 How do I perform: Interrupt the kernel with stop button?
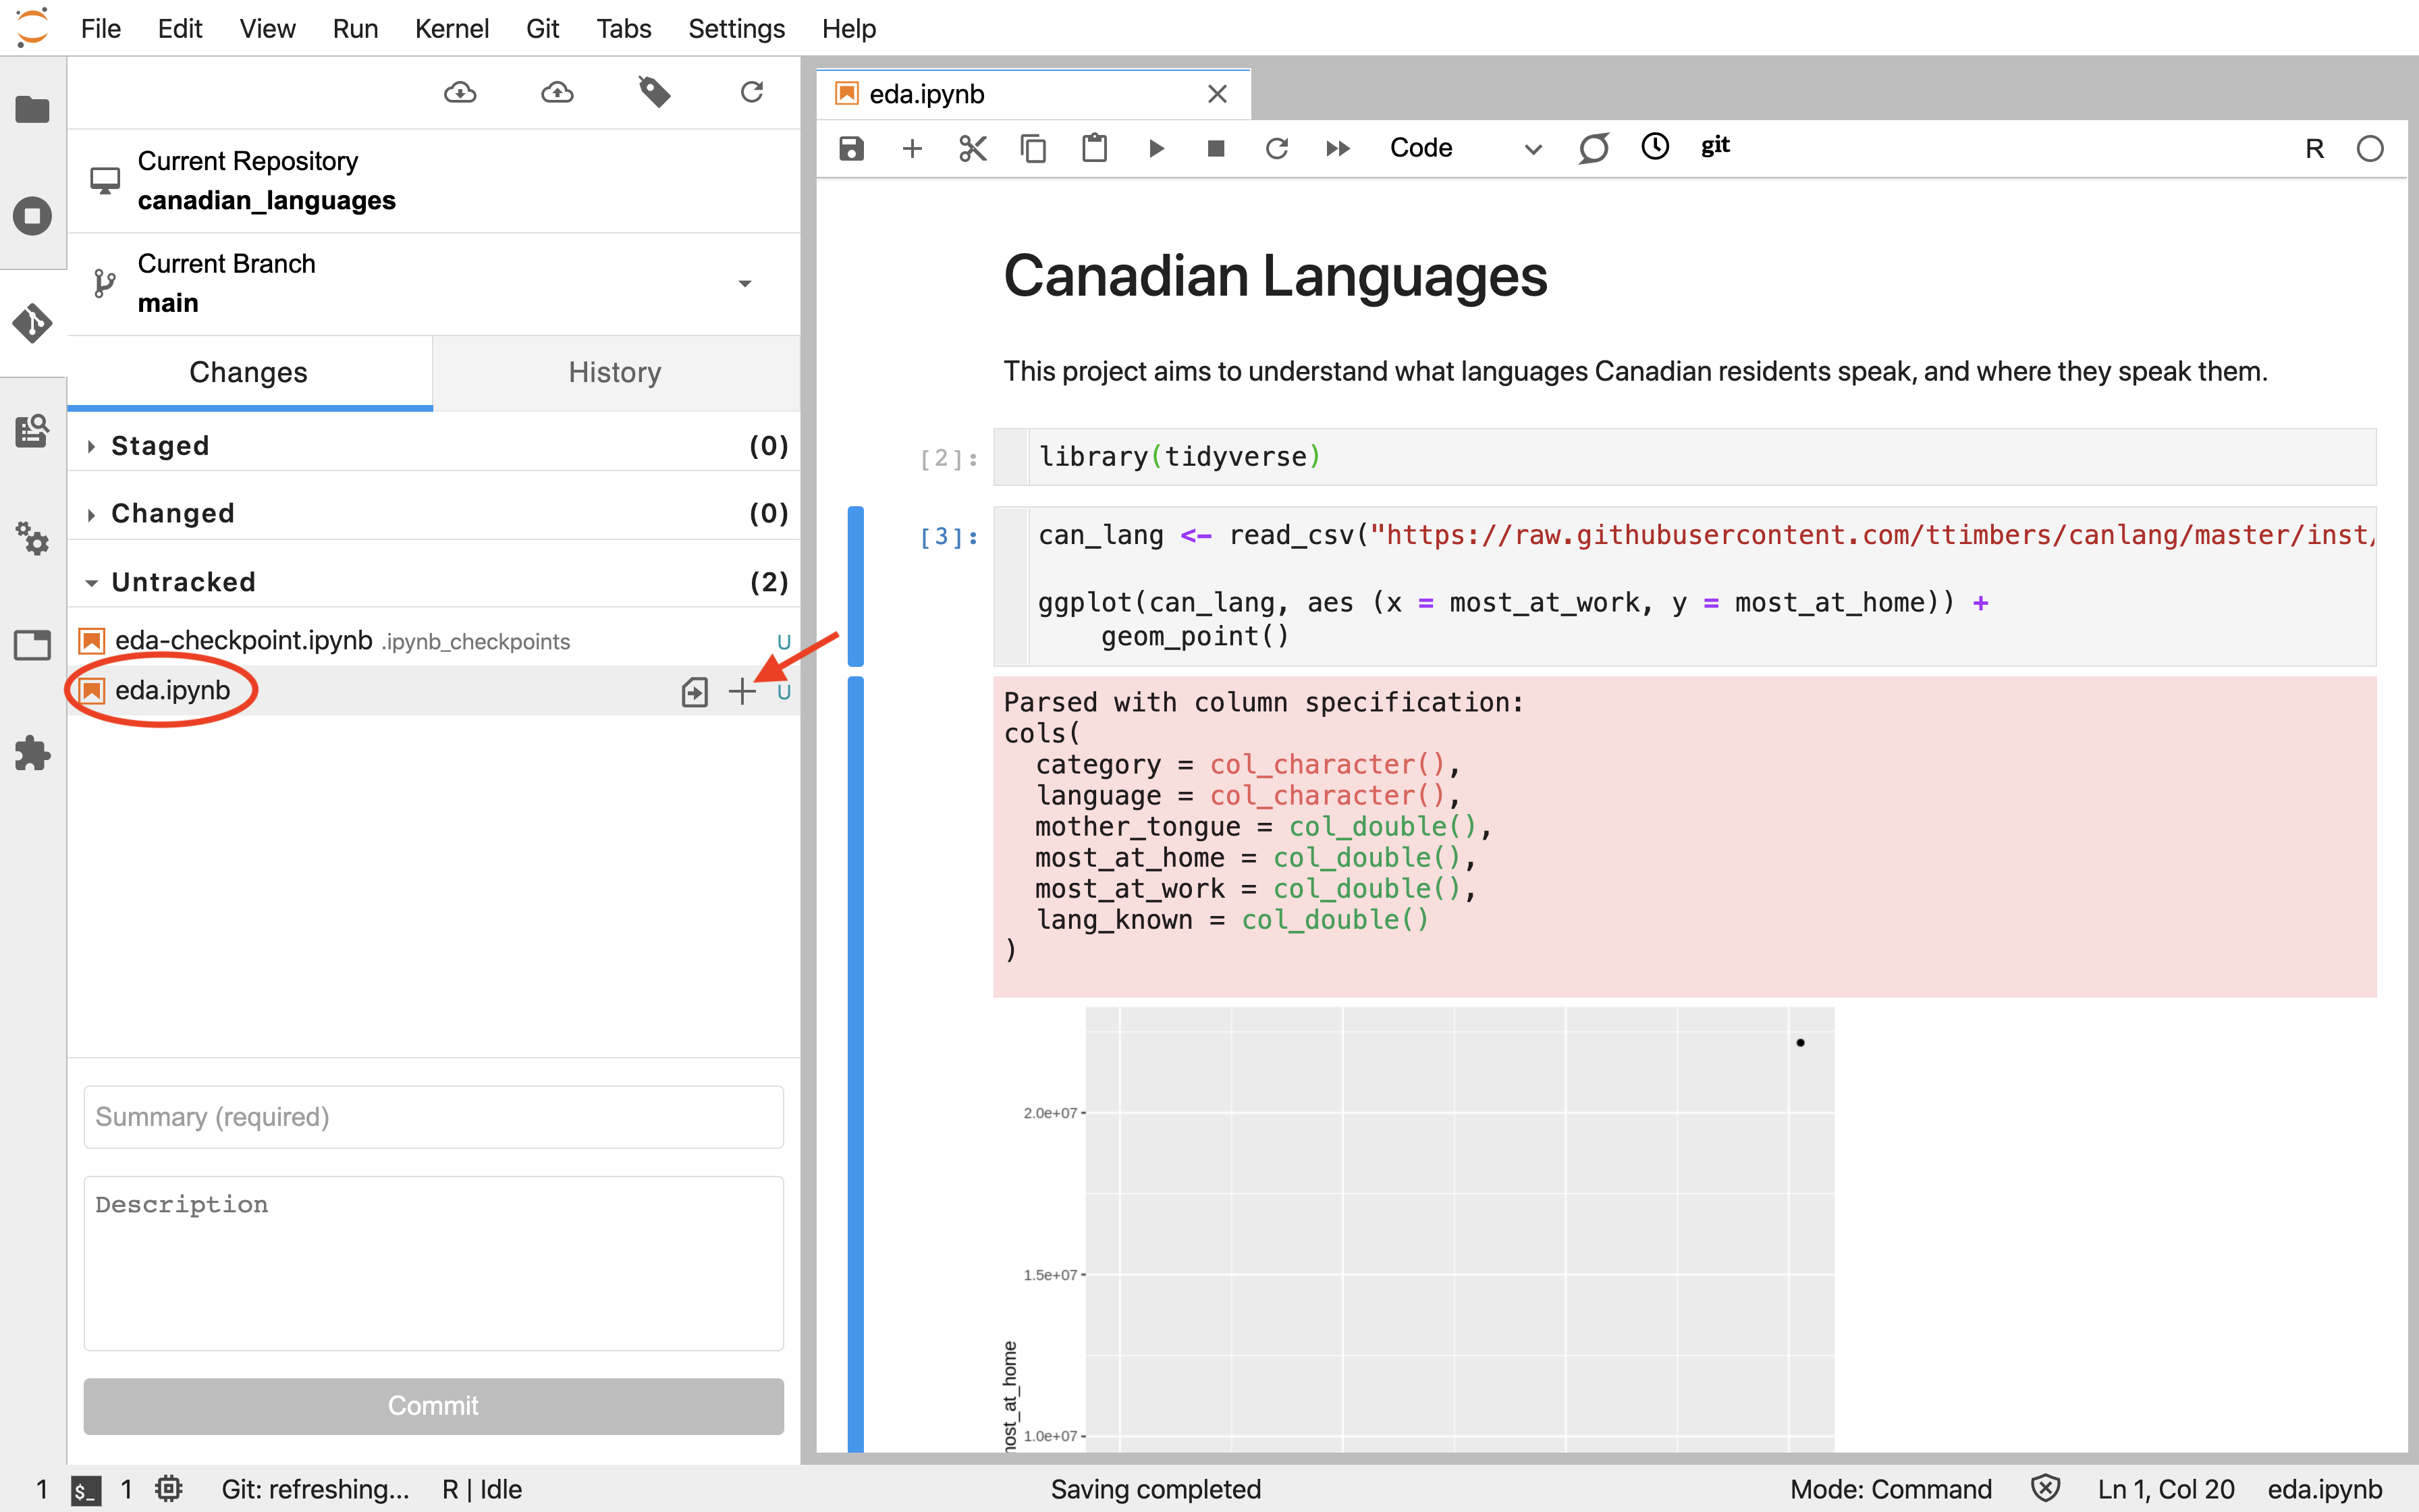click(x=1216, y=149)
